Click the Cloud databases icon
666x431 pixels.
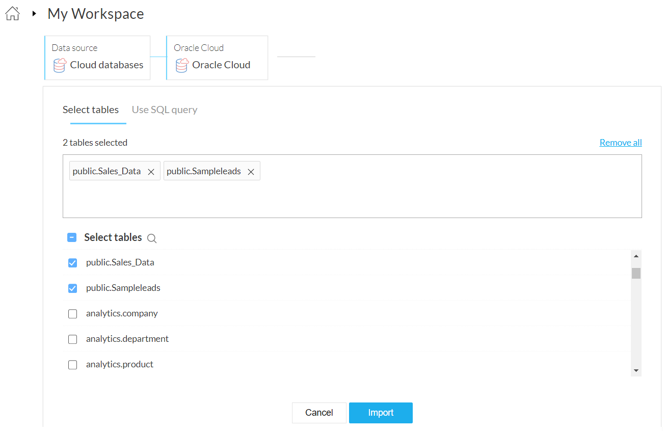[x=60, y=65]
